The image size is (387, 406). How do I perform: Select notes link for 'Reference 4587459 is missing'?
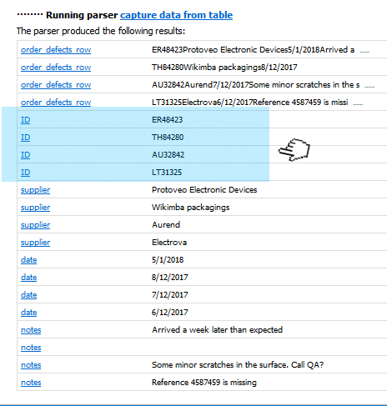pyautogui.click(x=31, y=383)
